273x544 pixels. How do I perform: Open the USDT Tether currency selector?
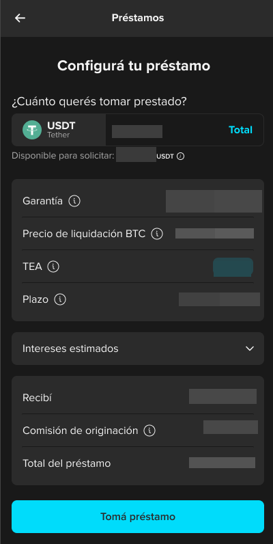pos(59,130)
